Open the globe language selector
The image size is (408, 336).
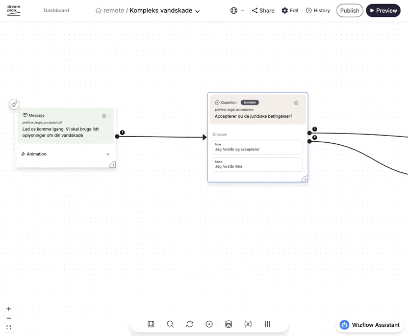click(234, 10)
